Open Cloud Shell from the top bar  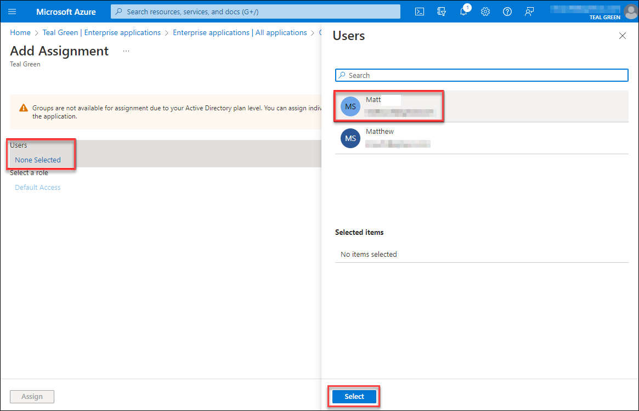[x=420, y=12]
